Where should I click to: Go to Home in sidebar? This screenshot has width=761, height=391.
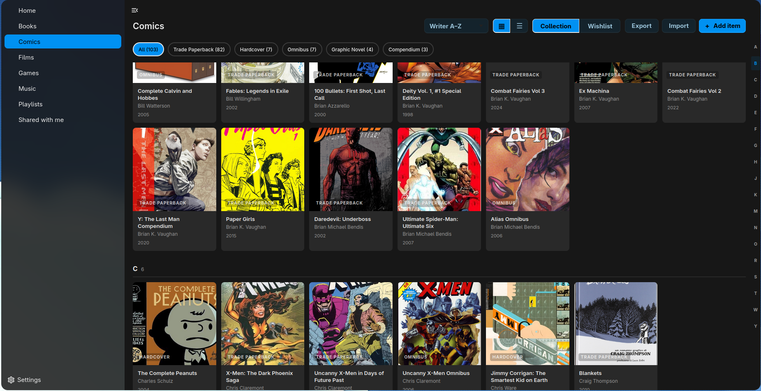point(63,11)
